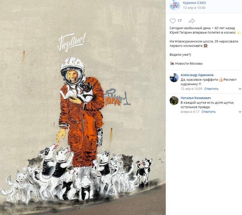242x215 pixels.
Task: Click comment timestamp вчера в 6:17
Action: pos(190,112)
